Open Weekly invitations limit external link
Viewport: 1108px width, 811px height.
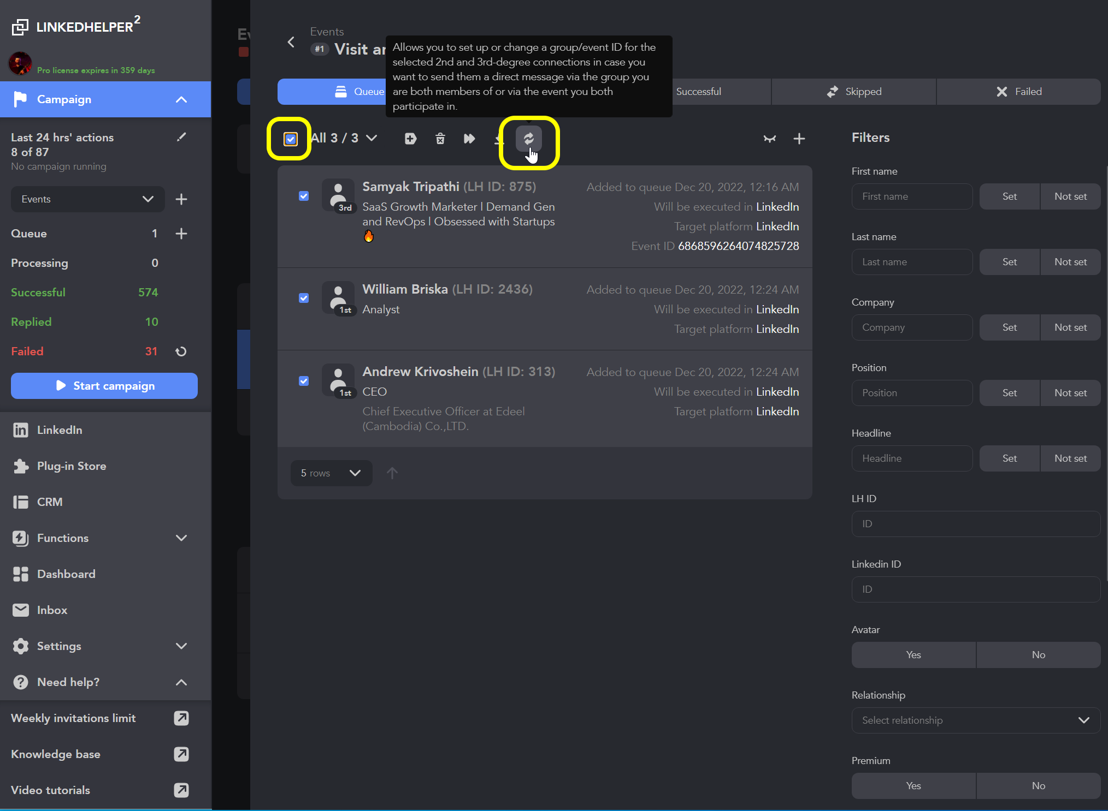point(181,718)
